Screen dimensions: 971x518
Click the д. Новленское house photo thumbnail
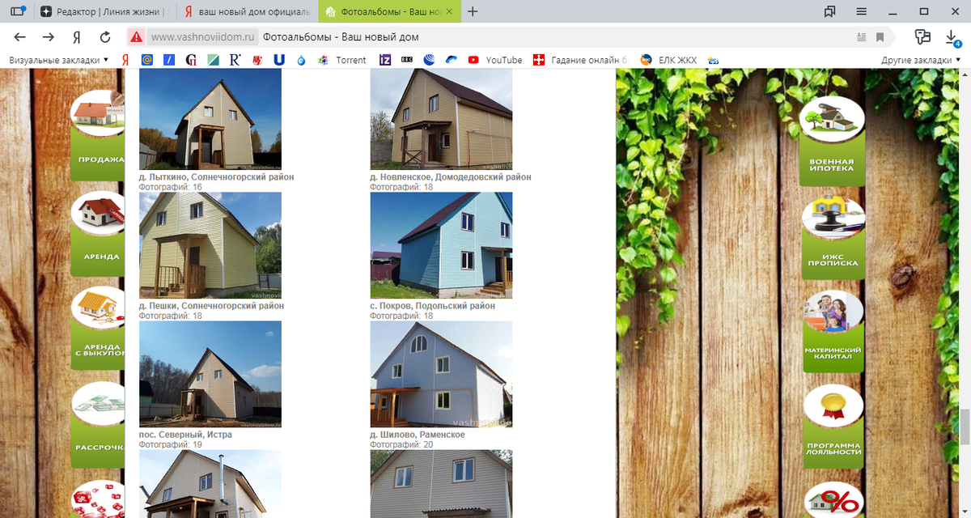(441, 120)
